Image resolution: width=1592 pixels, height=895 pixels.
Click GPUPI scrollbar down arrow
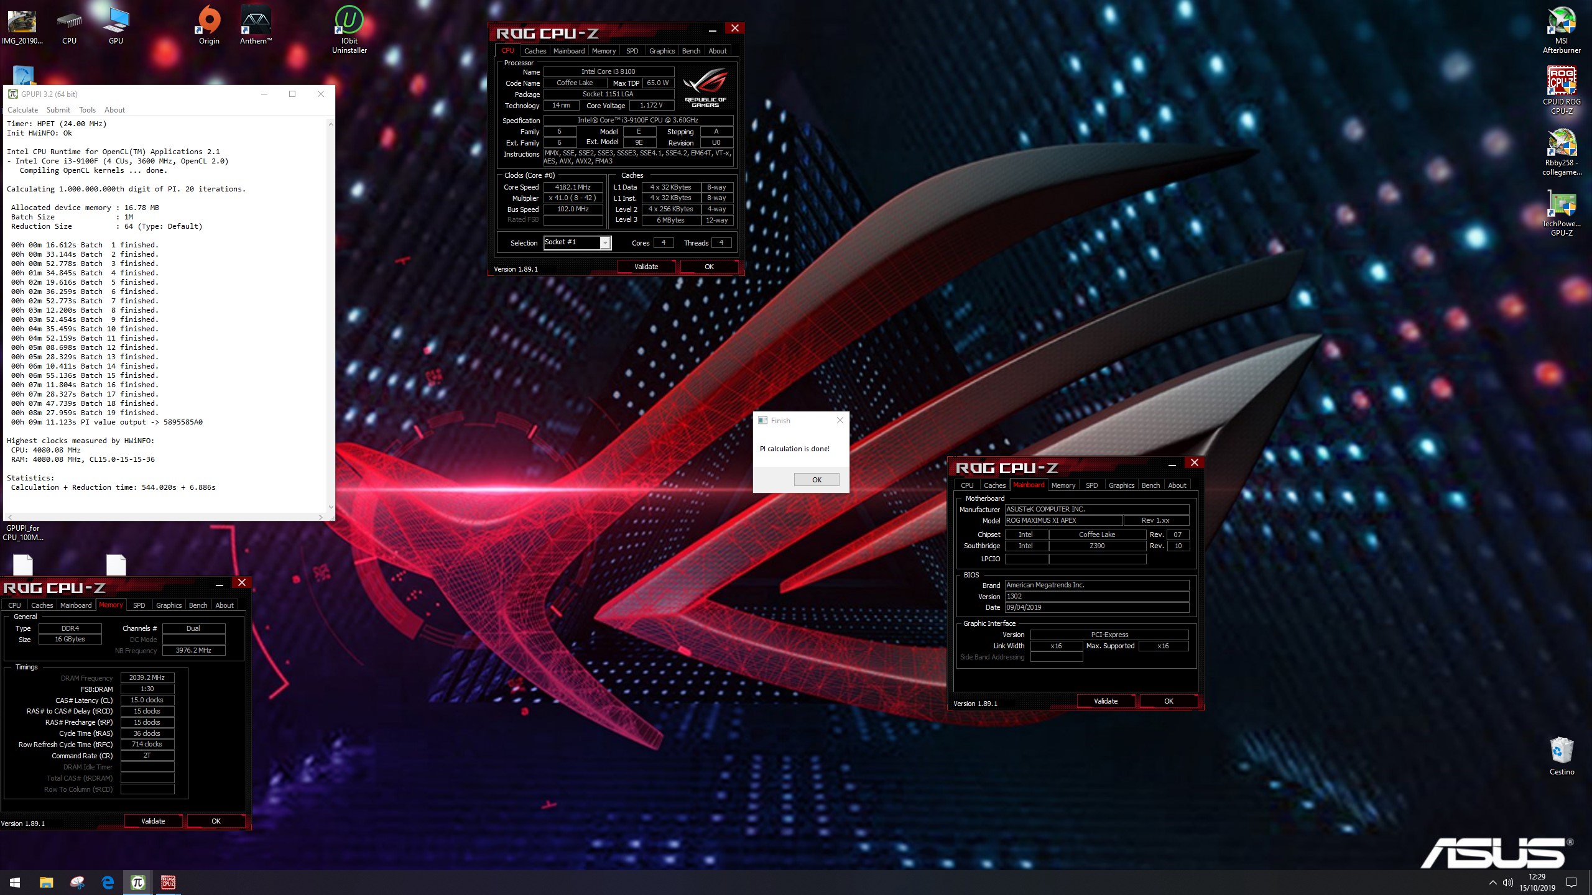click(331, 507)
